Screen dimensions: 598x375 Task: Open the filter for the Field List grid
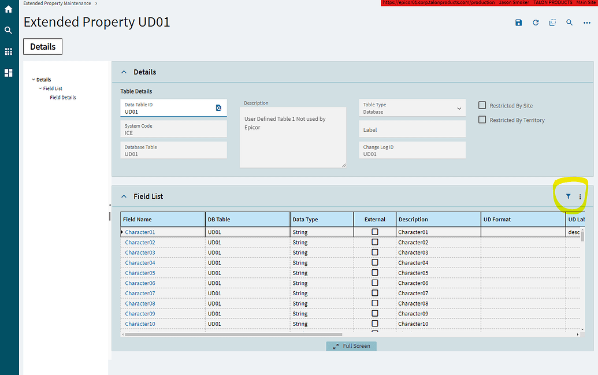coord(569,196)
